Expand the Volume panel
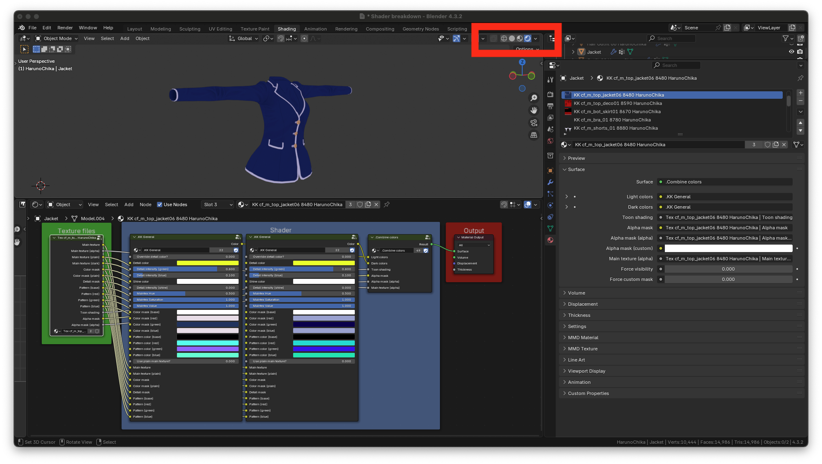The width and height of the screenshot is (822, 464). pyautogui.click(x=576, y=293)
